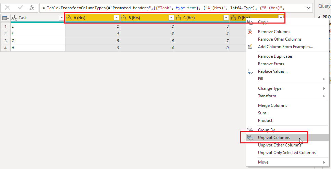Viewport: 331px width, 169px height.
Task: Click the ABC type icon of Task column
Action: (x=14, y=18)
